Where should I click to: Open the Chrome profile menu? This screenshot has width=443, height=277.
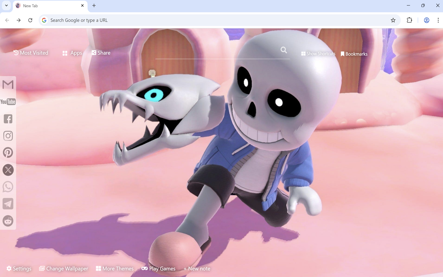pyautogui.click(x=426, y=20)
